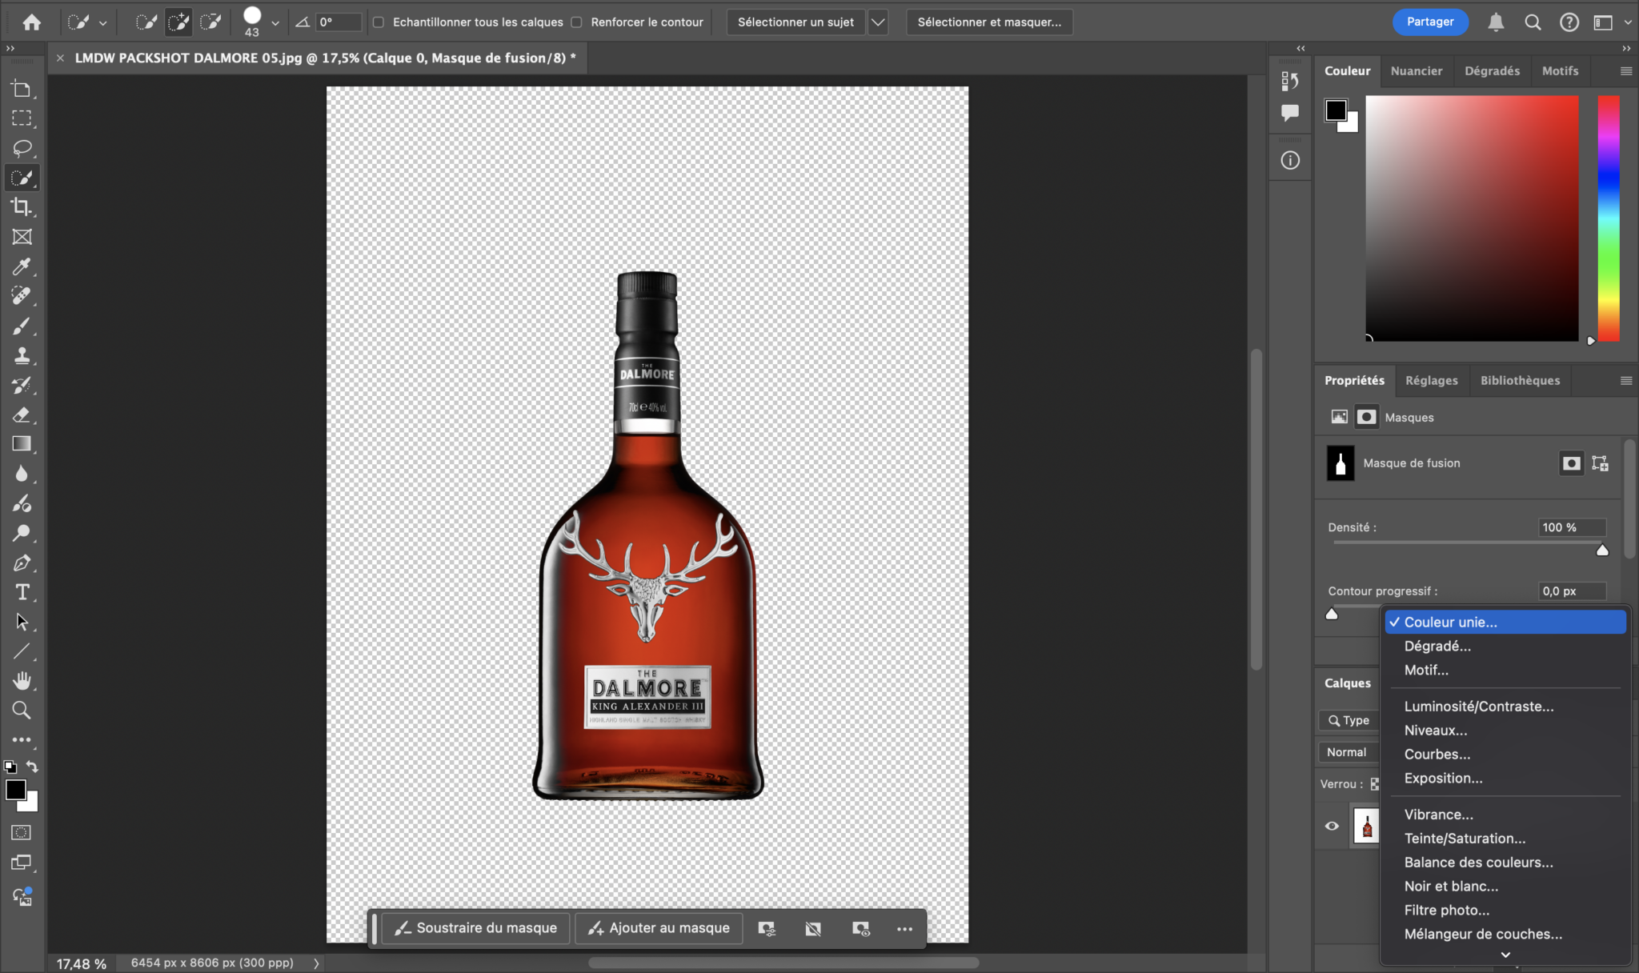Enable Echantillonner tous les calques checkbox
Image resolution: width=1639 pixels, height=973 pixels.
(x=379, y=22)
